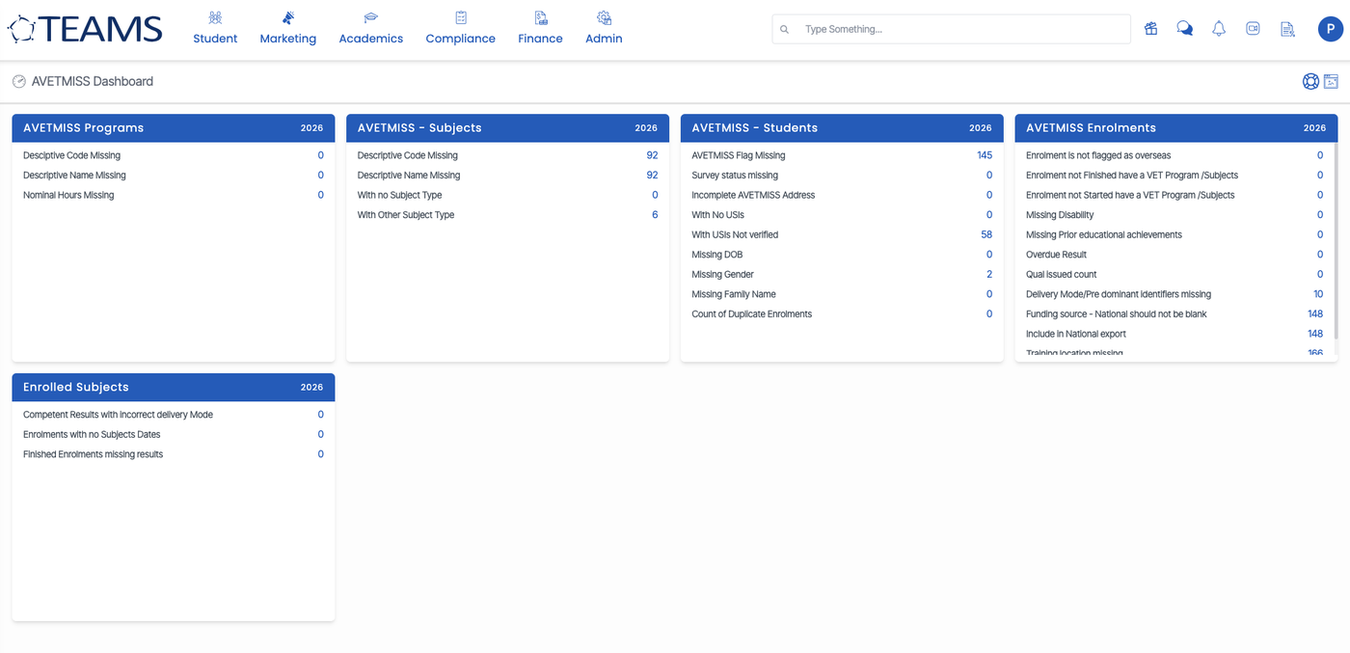Open the 0 count for Finished Enrolments missing results
1350x653 pixels.
pos(321,454)
